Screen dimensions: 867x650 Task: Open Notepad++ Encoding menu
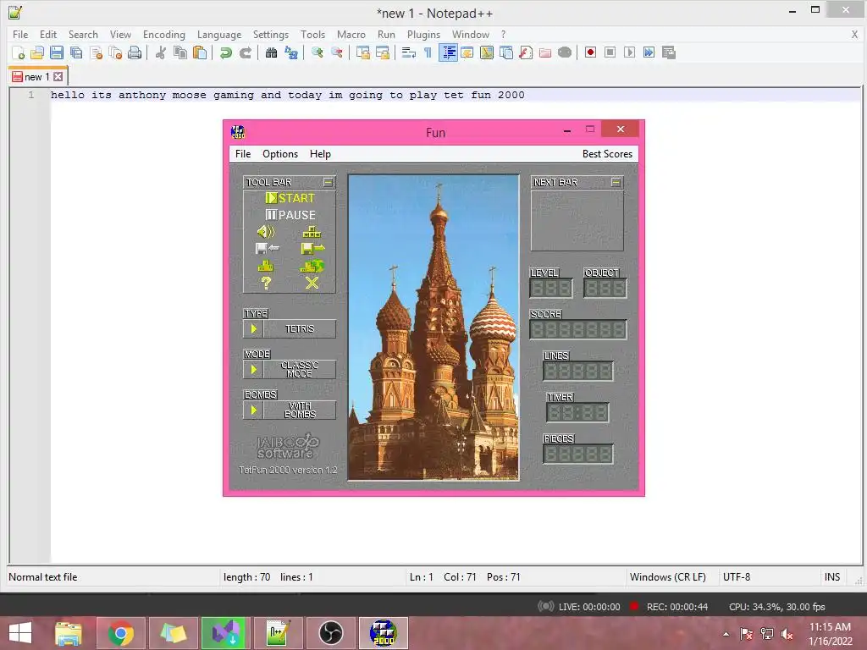(x=164, y=34)
